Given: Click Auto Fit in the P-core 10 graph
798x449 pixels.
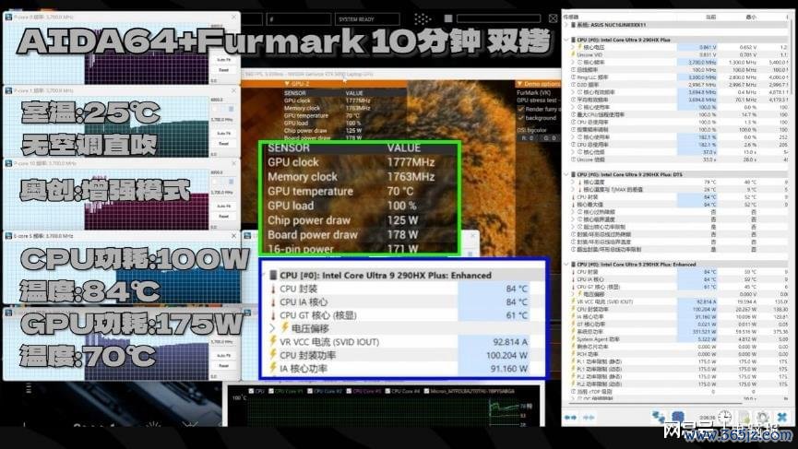Looking at the screenshot, I should click(x=223, y=206).
